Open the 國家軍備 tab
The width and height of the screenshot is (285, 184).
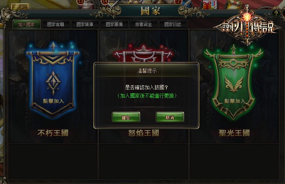coord(114,24)
